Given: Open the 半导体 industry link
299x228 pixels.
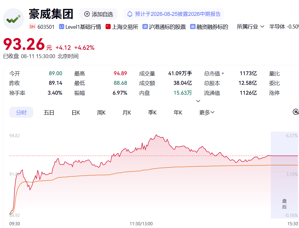Looking at the screenshot, I should pyautogui.click(x=284, y=27).
